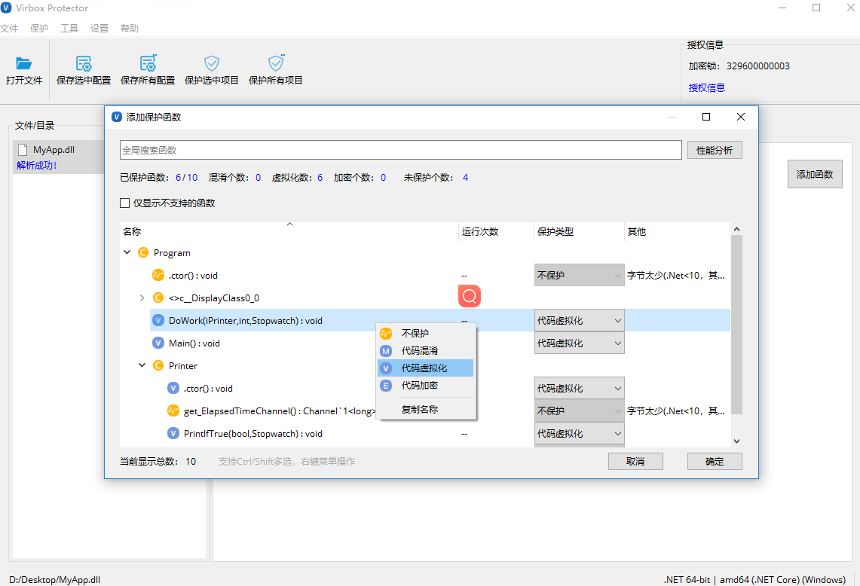The height and width of the screenshot is (586, 860).
Task: Open protection type dropdown for Main()
Action: pos(579,343)
